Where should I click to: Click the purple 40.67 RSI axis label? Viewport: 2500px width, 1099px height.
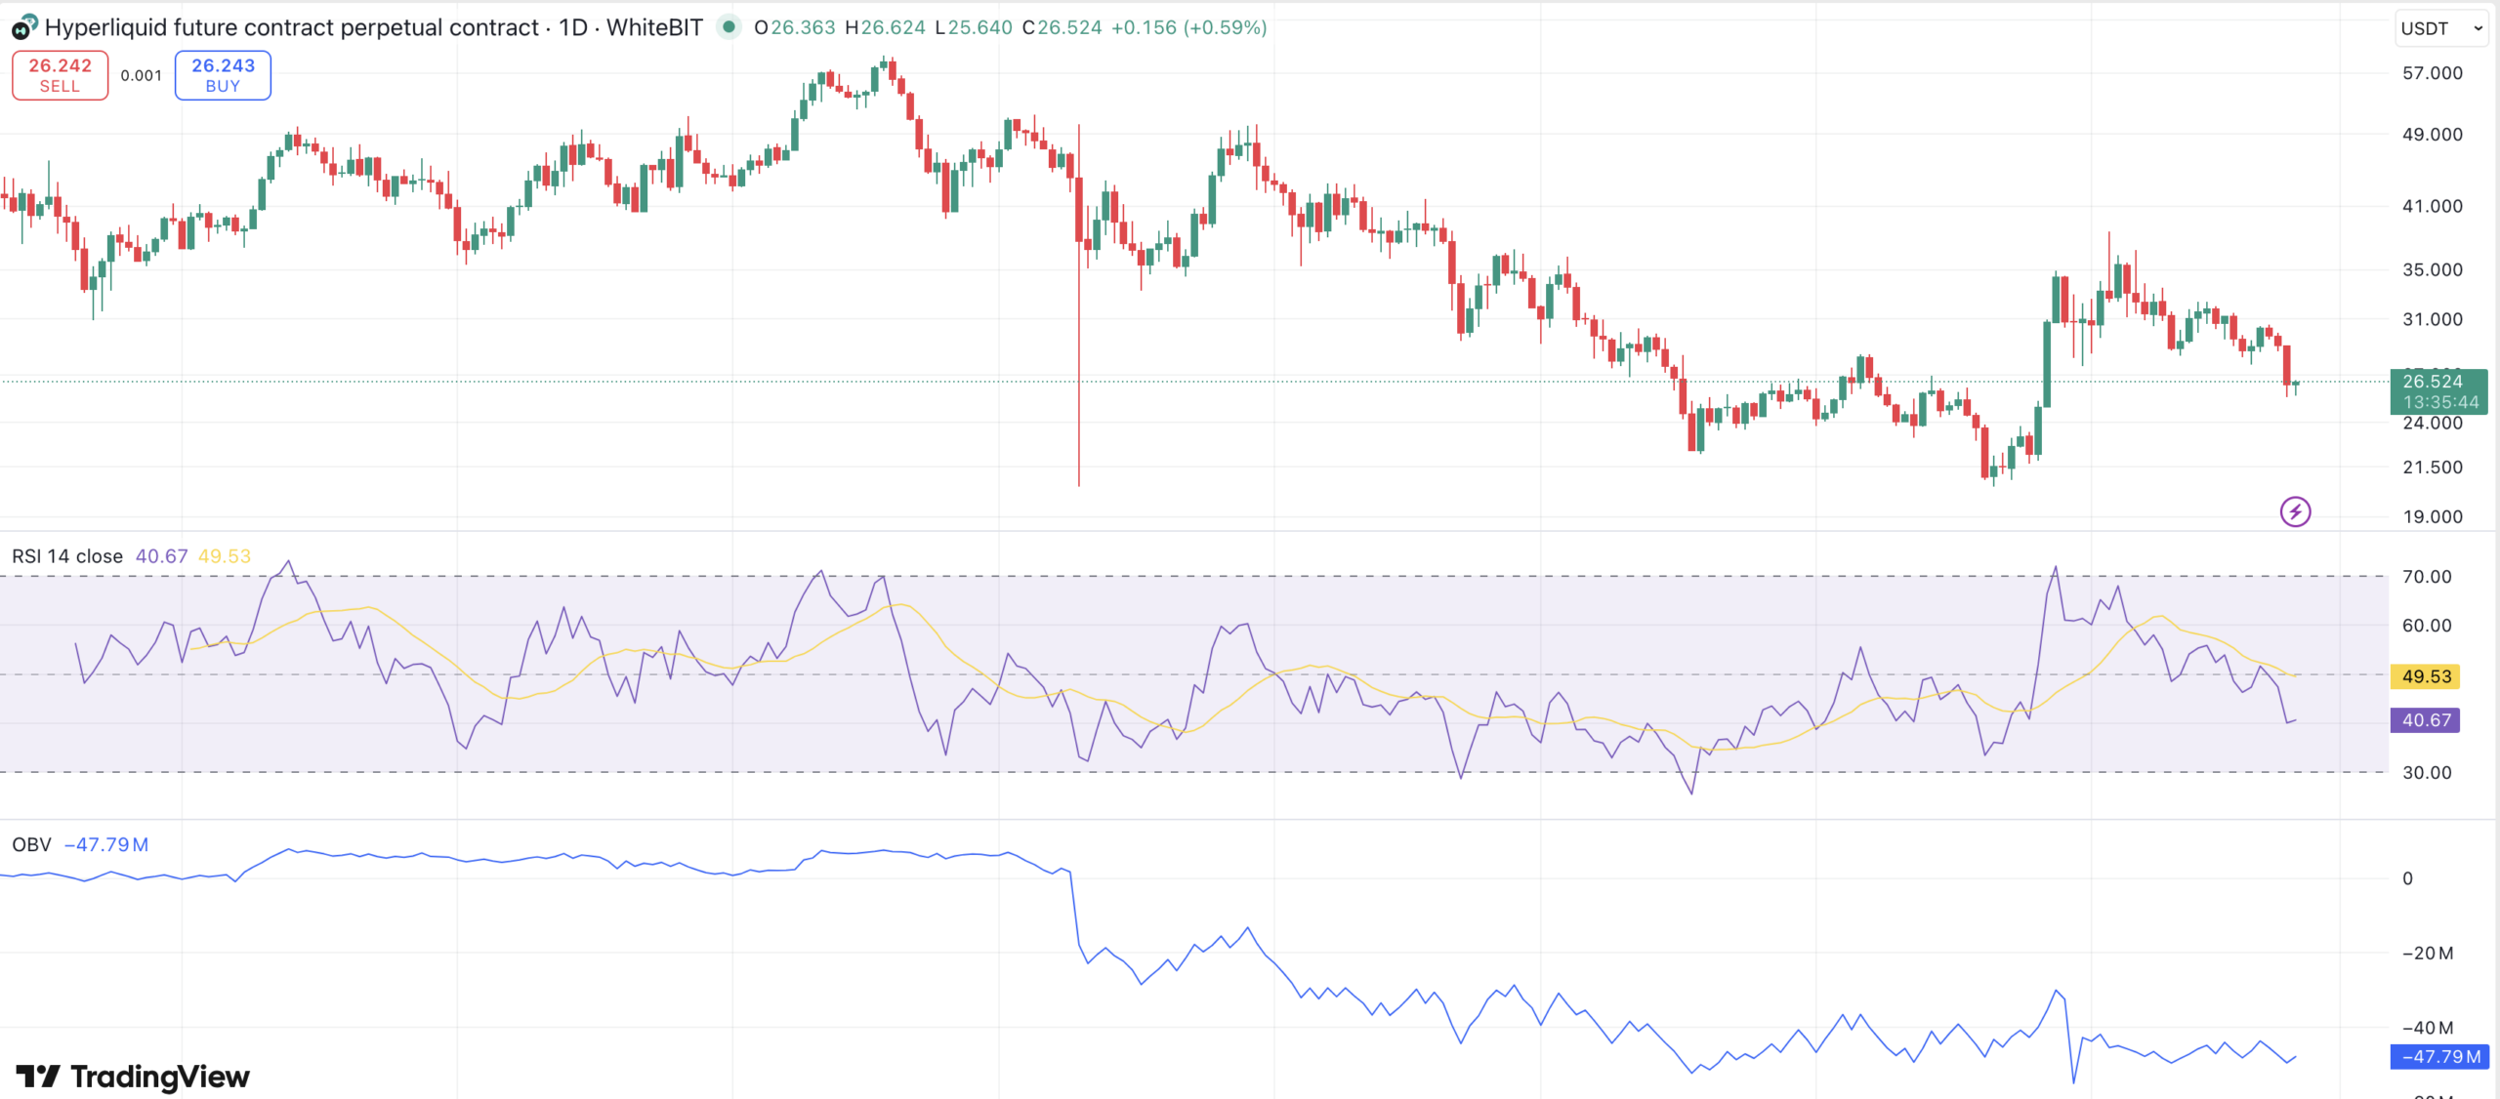pyautogui.click(x=2426, y=720)
